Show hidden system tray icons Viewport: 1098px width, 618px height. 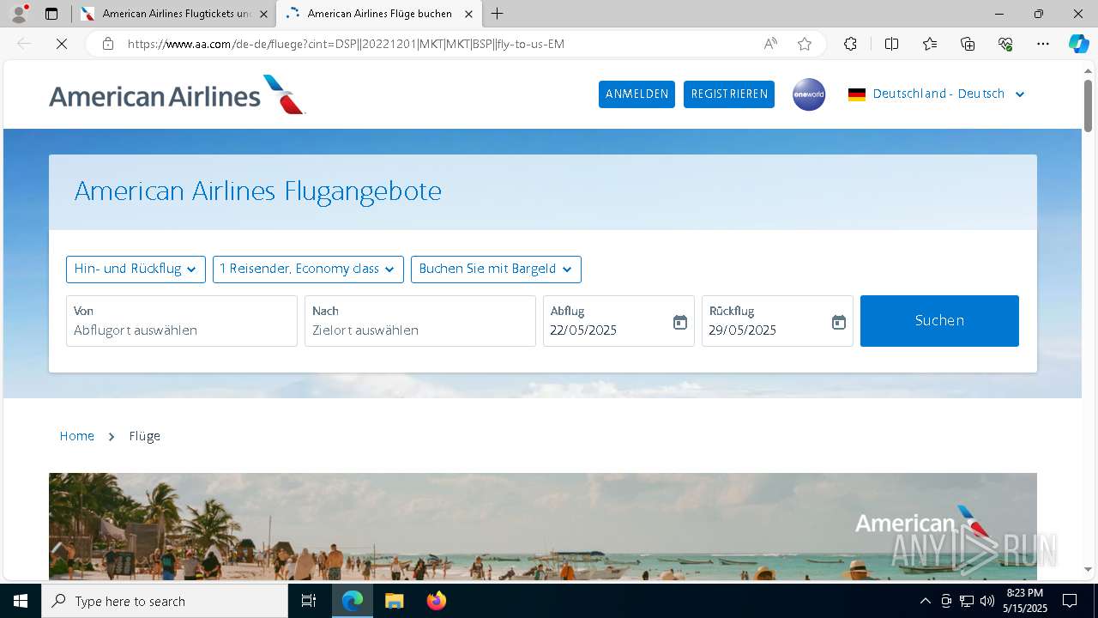coord(925,601)
